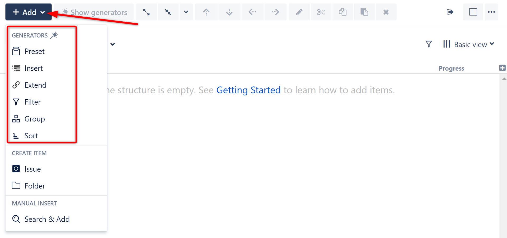Click the move down arrow icon
507x238 pixels.
tap(229, 12)
